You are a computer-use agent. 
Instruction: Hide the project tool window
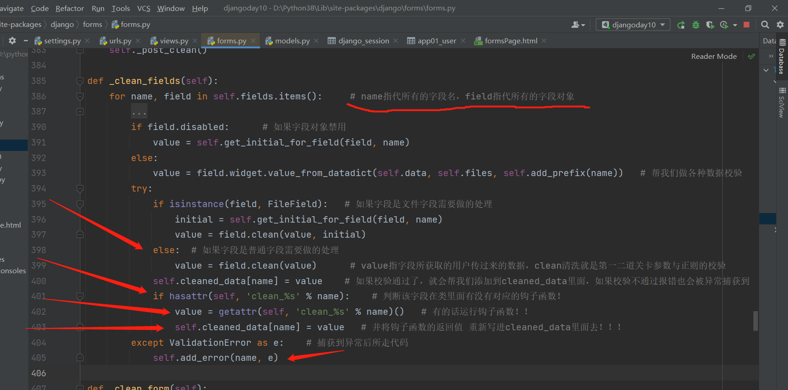(x=26, y=41)
